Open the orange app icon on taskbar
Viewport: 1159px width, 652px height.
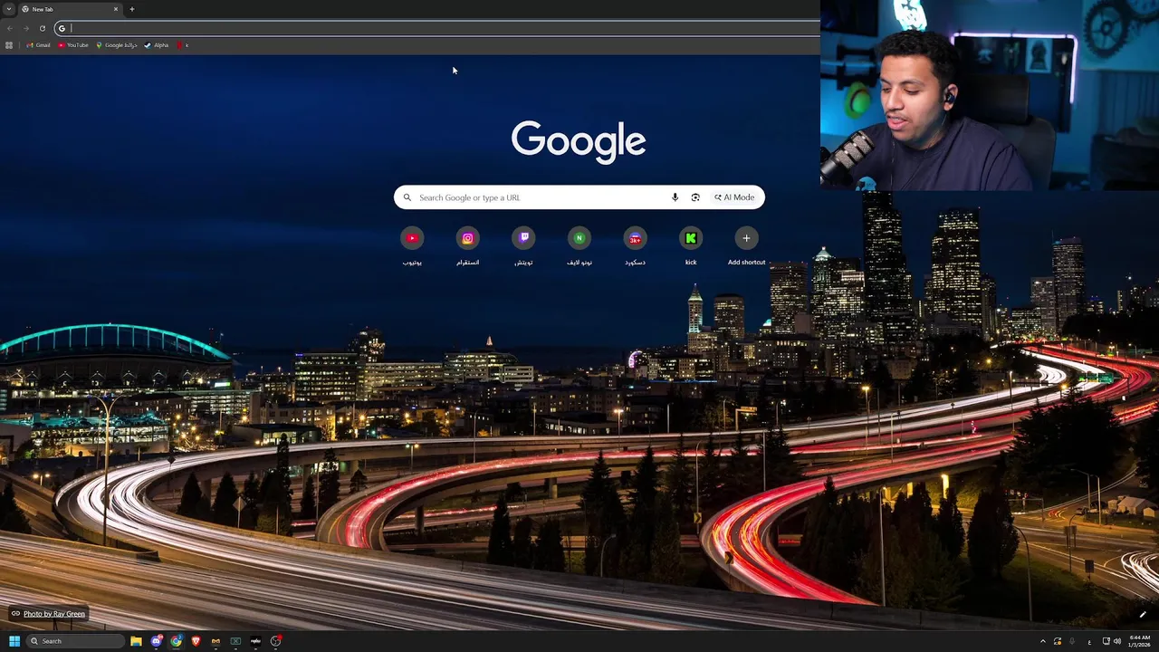click(x=216, y=641)
